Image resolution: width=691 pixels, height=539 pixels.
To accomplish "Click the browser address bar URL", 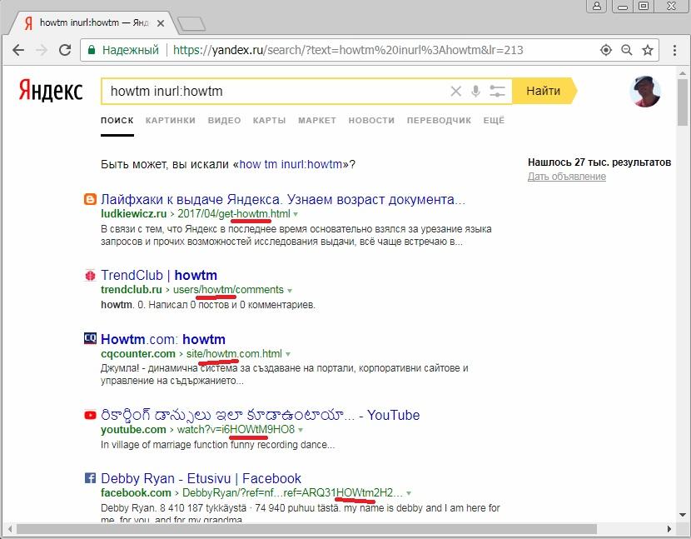I will coord(348,50).
